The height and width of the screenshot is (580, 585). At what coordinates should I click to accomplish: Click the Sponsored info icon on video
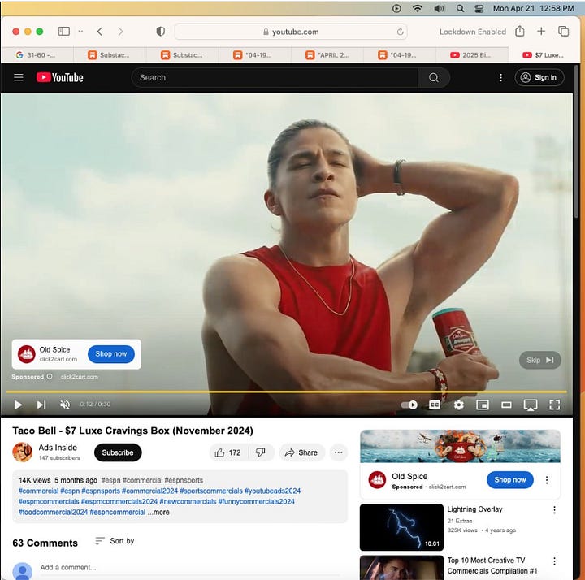(x=50, y=376)
